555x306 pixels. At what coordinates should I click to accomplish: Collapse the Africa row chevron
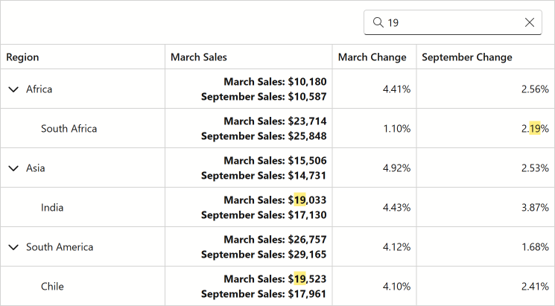coord(13,89)
